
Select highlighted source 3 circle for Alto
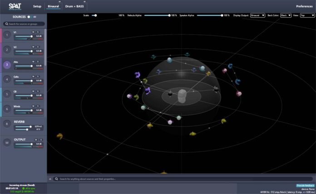pyautogui.click(x=7, y=65)
